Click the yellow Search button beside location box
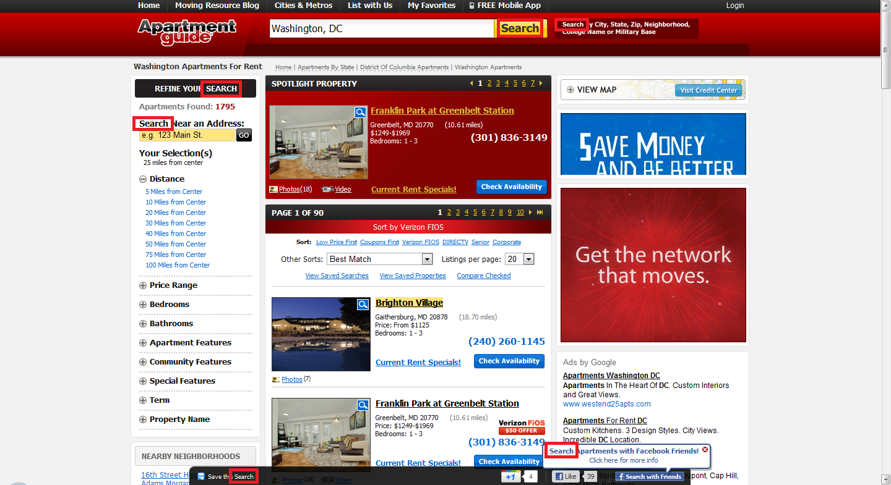The image size is (891, 485). click(x=520, y=28)
